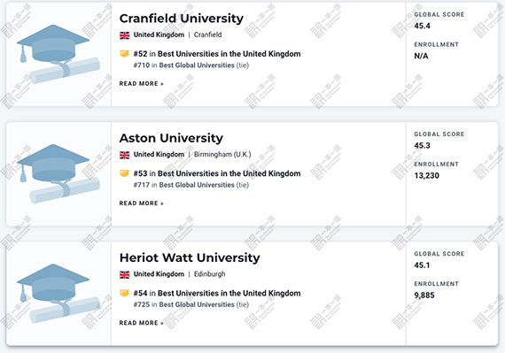
Task: Open the Aston University title link
Action: 171,138
